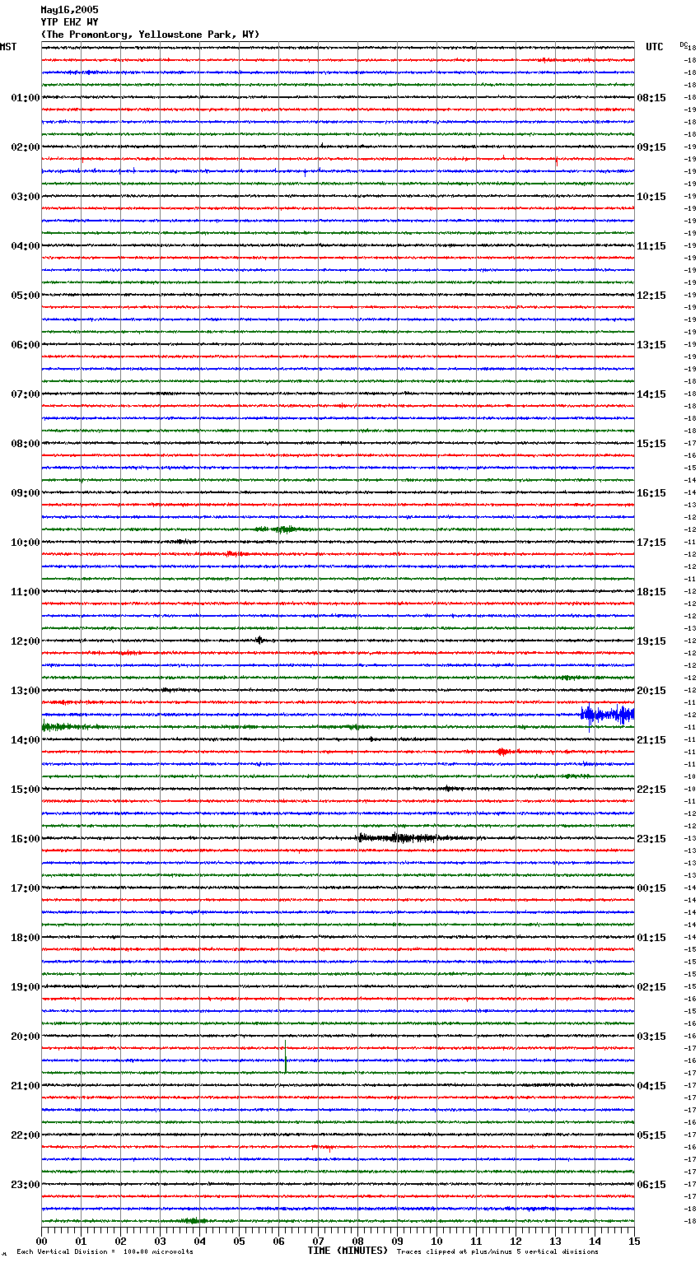Select the 03:00 MST time label
Screen dimensions: 700x1263
[x=26, y=197]
